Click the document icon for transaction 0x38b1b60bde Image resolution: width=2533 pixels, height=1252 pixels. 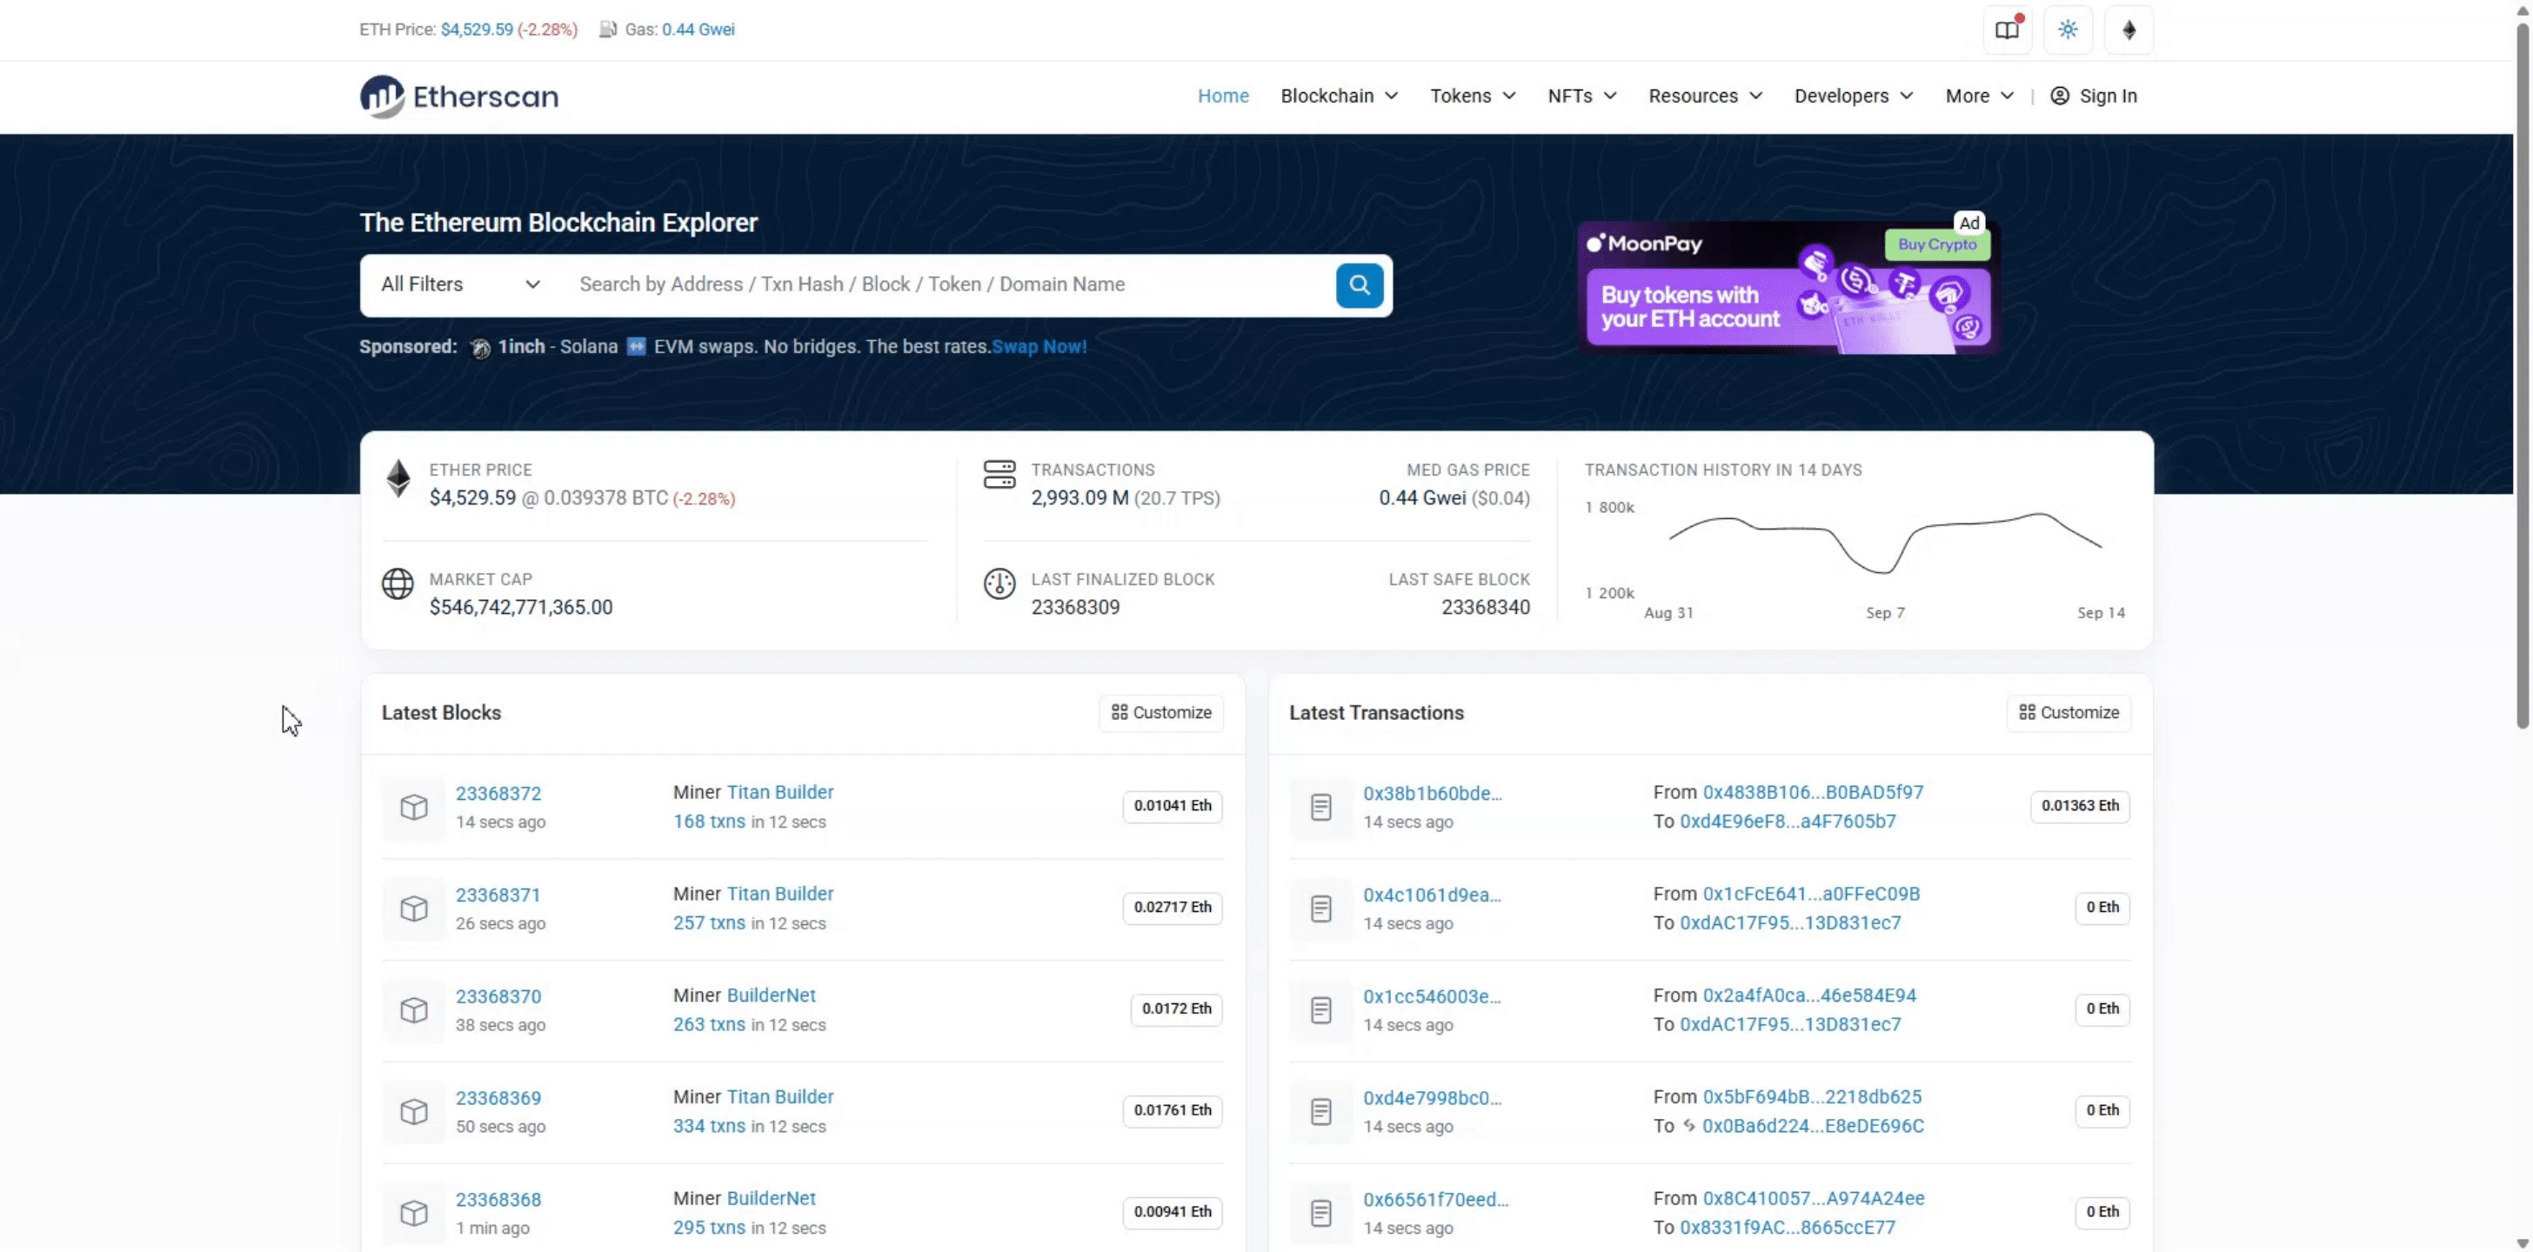(x=1320, y=807)
